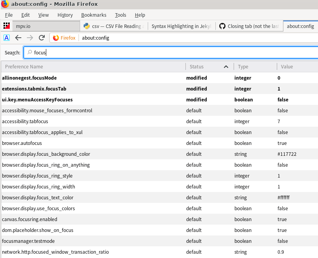Click the Firefox identity icon in address bar
The height and width of the screenshot is (258, 318).
(56, 38)
